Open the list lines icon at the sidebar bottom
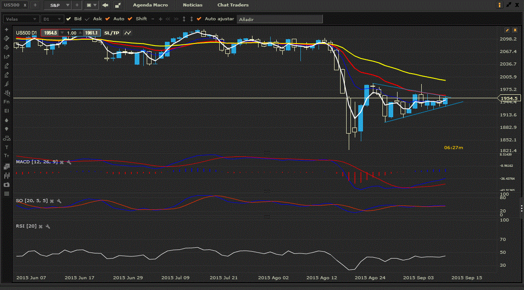 pos(6,193)
